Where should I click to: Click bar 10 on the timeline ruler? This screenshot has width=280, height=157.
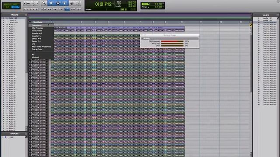[182, 22]
